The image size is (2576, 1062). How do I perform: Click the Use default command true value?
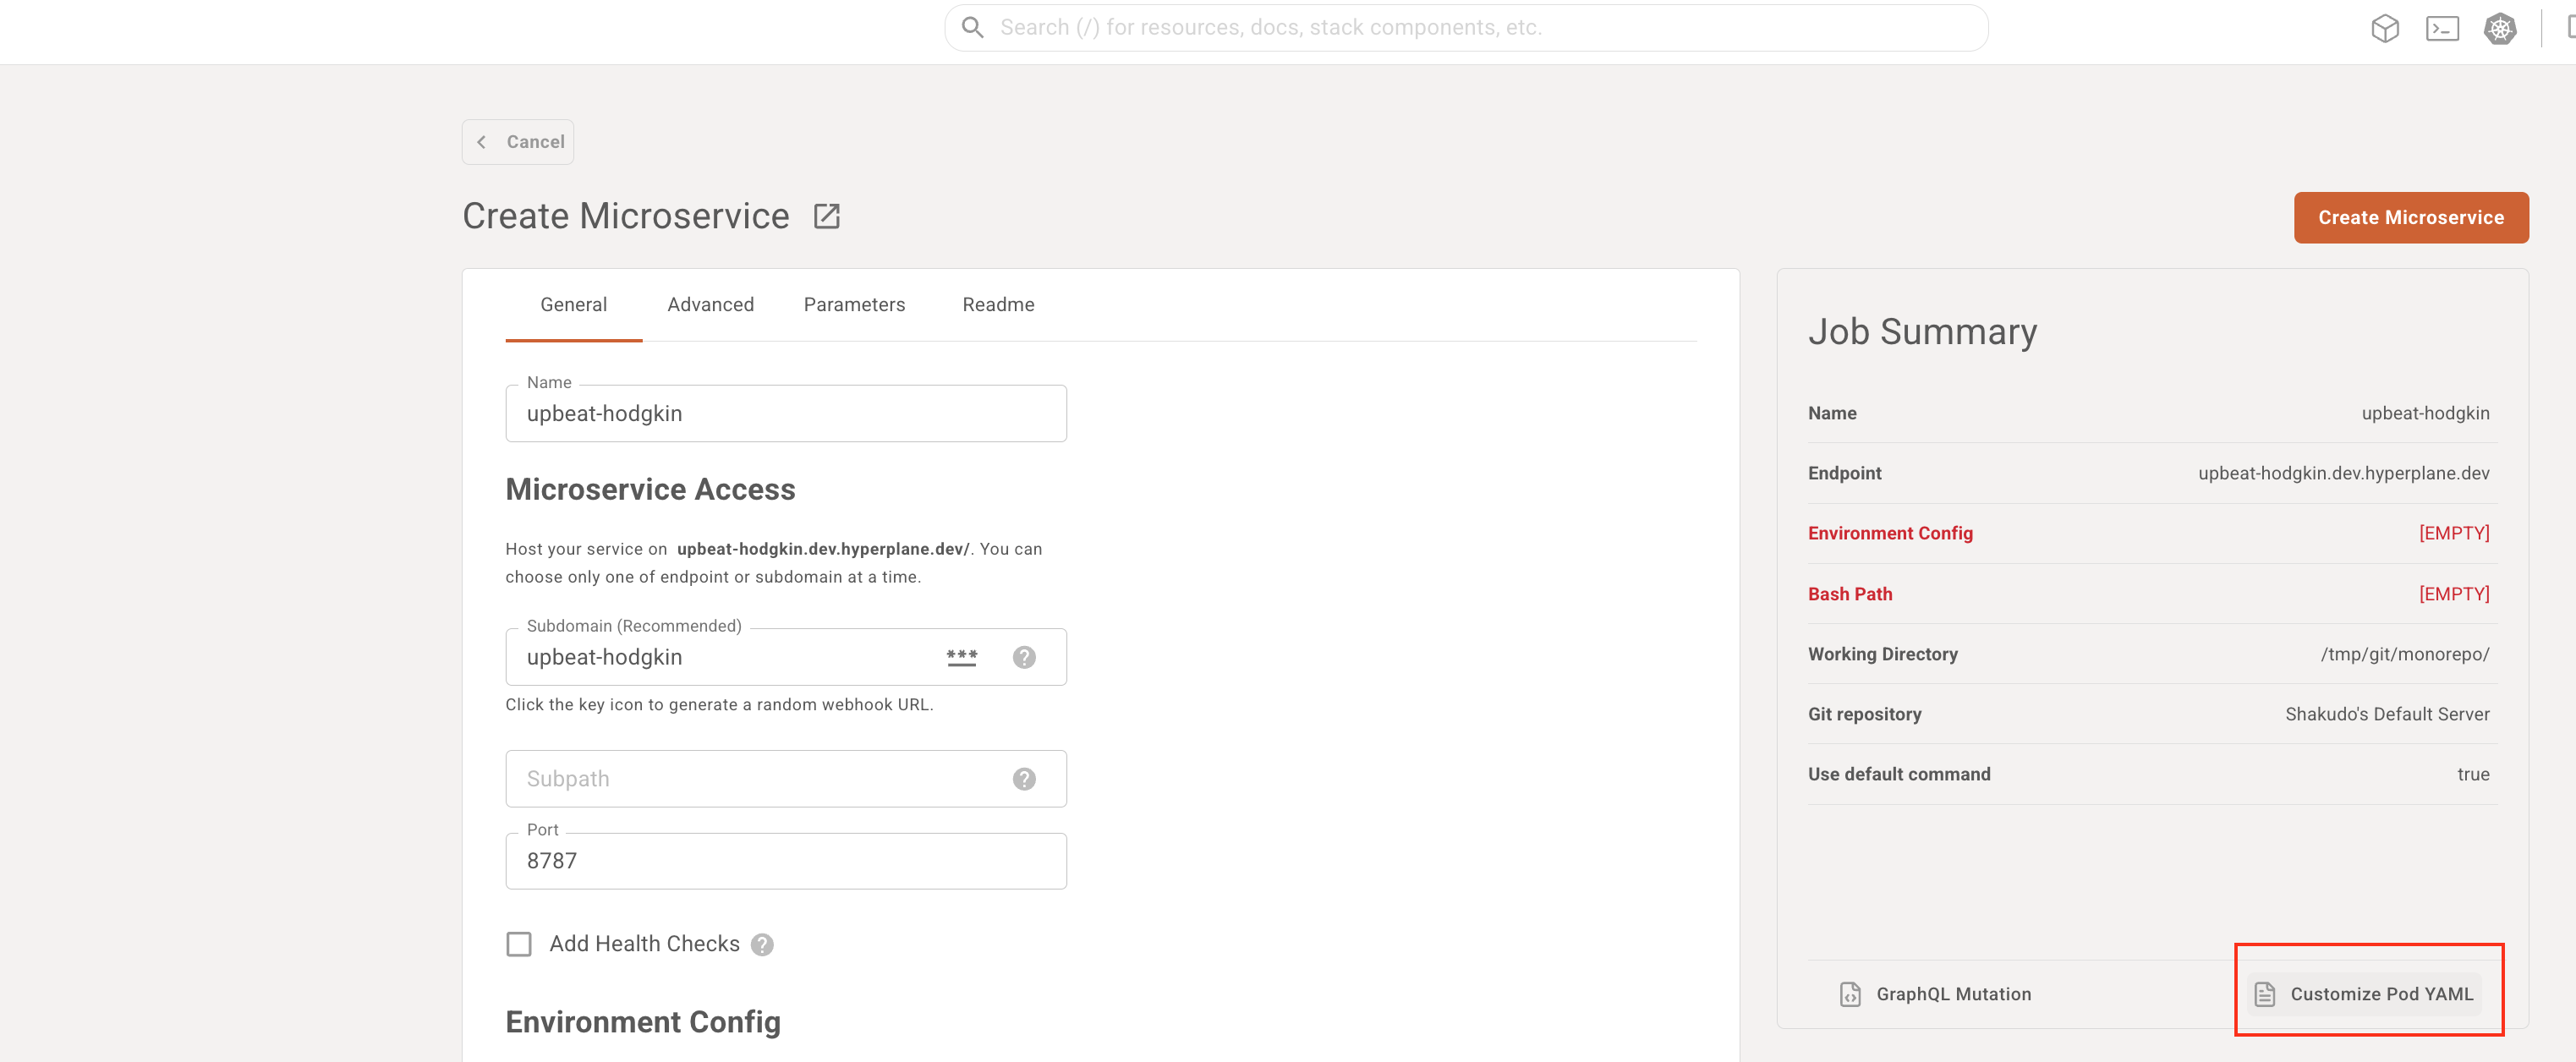[2473, 774]
